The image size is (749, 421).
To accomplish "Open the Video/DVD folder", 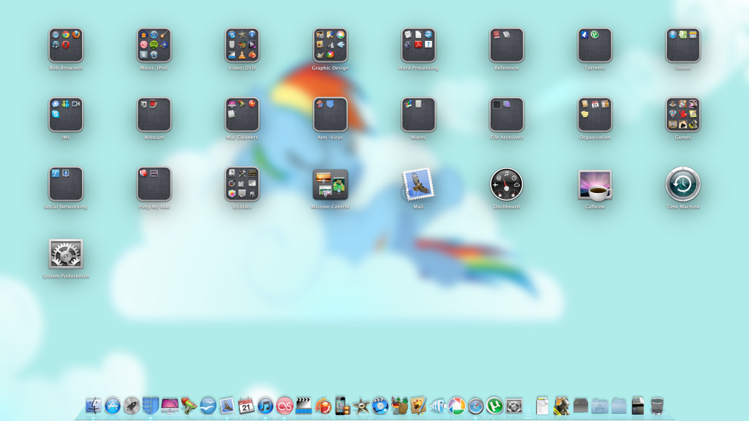I will pyautogui.click(x=242, y=45).
